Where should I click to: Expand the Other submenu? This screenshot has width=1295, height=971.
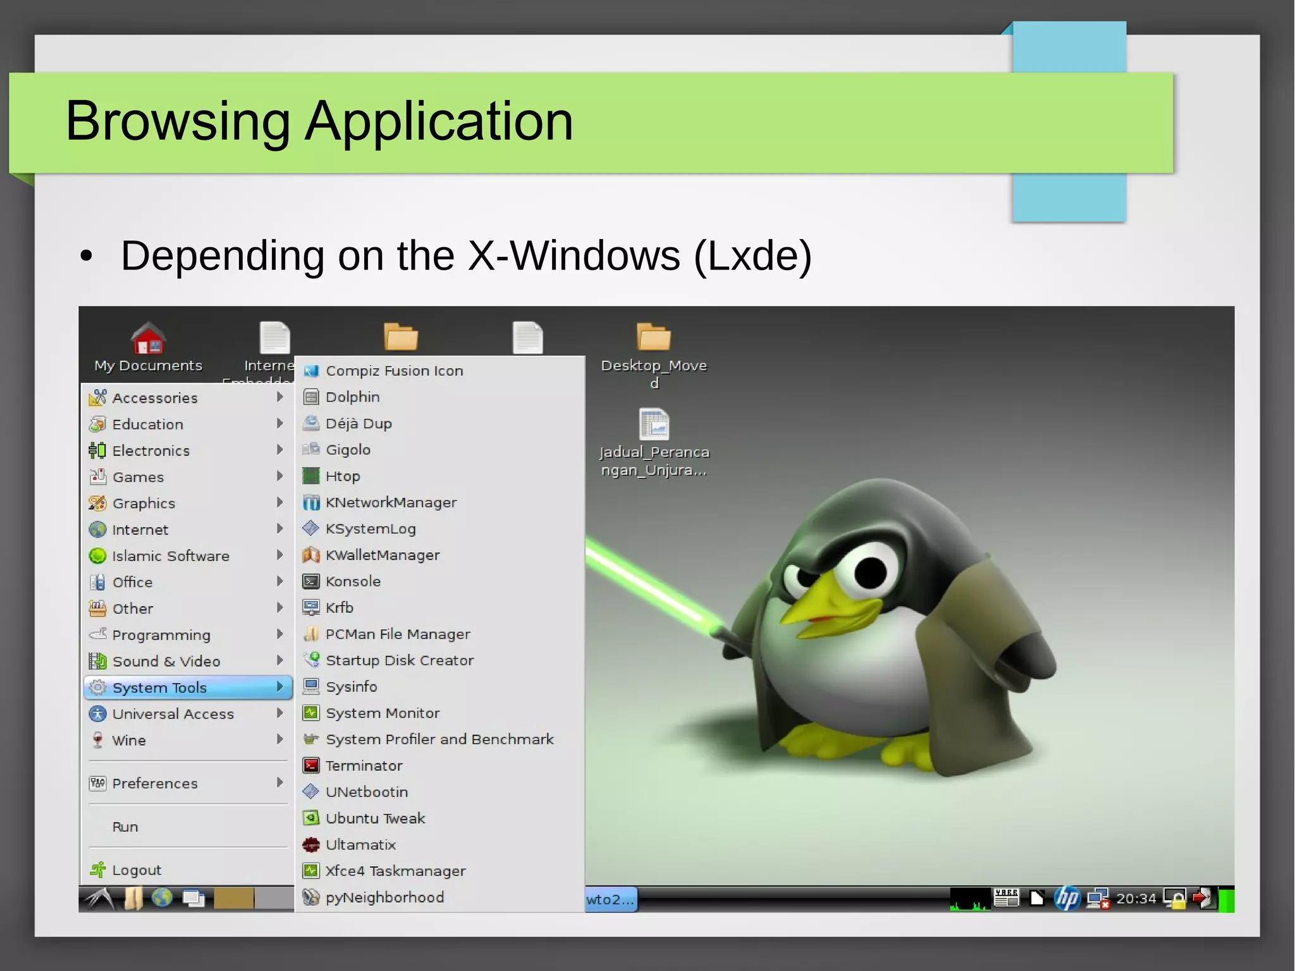(188, 609)
